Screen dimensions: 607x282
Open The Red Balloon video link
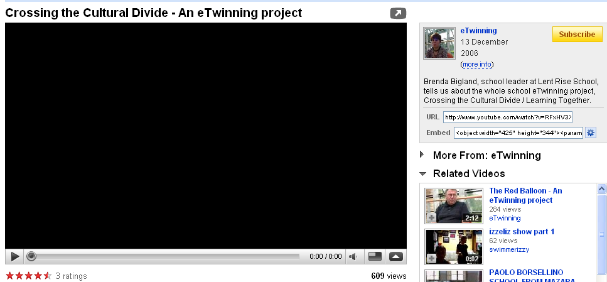click(x=525, y=195)
